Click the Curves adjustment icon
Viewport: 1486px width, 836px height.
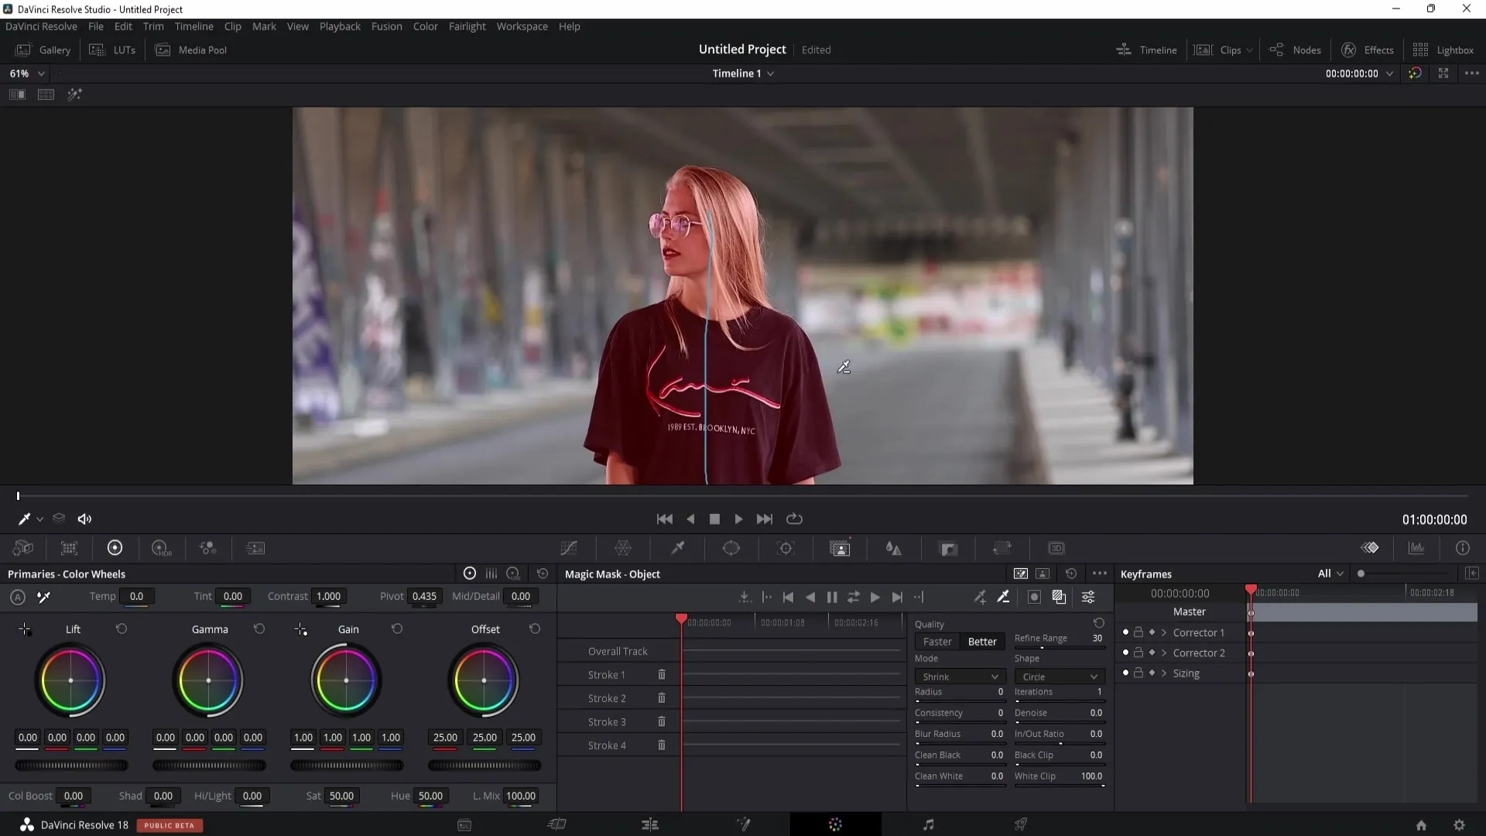click(570, 549)
